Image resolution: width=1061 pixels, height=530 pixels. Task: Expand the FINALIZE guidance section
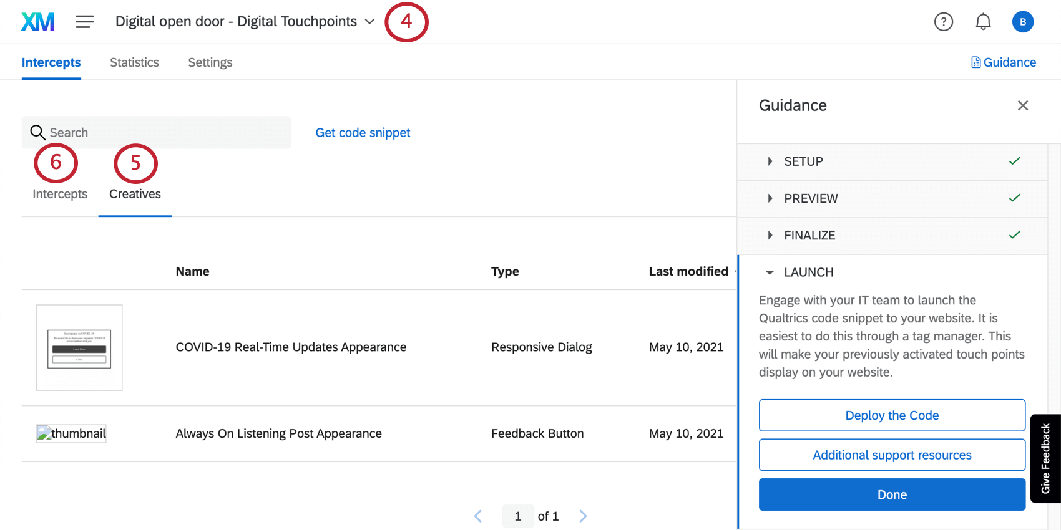[x=770, y=235]
